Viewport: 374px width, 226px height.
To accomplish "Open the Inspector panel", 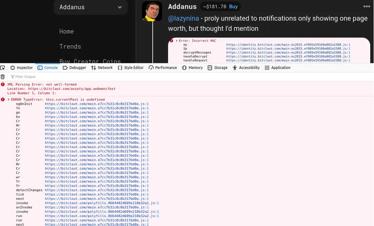I will [22, 68].
